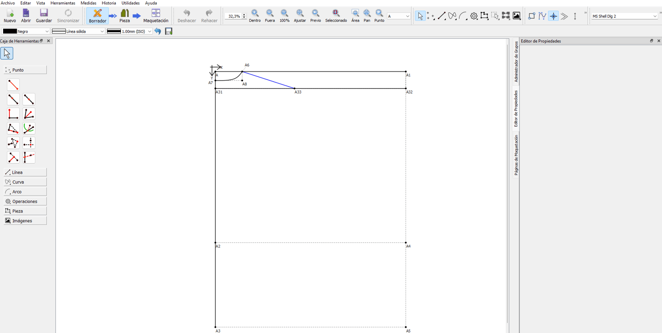Expand the Curva tool group
The height and width of the screenshot is (333, 662).
[25, 182]
